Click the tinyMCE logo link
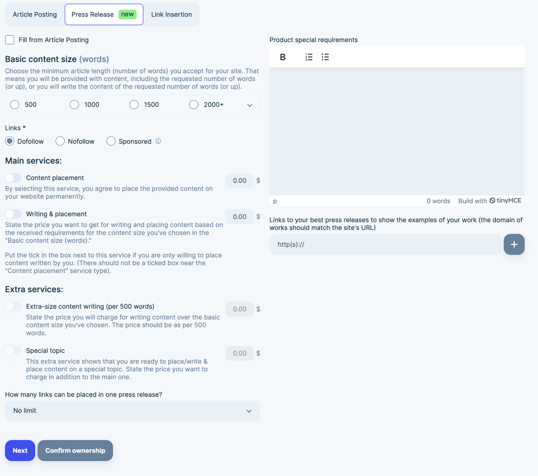The width and height of the screenshot is (538, 476). pyautogui.click(x=505, y=201)
